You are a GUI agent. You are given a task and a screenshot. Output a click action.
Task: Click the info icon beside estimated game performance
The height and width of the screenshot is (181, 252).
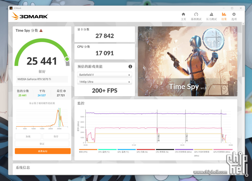coord(130,66)
